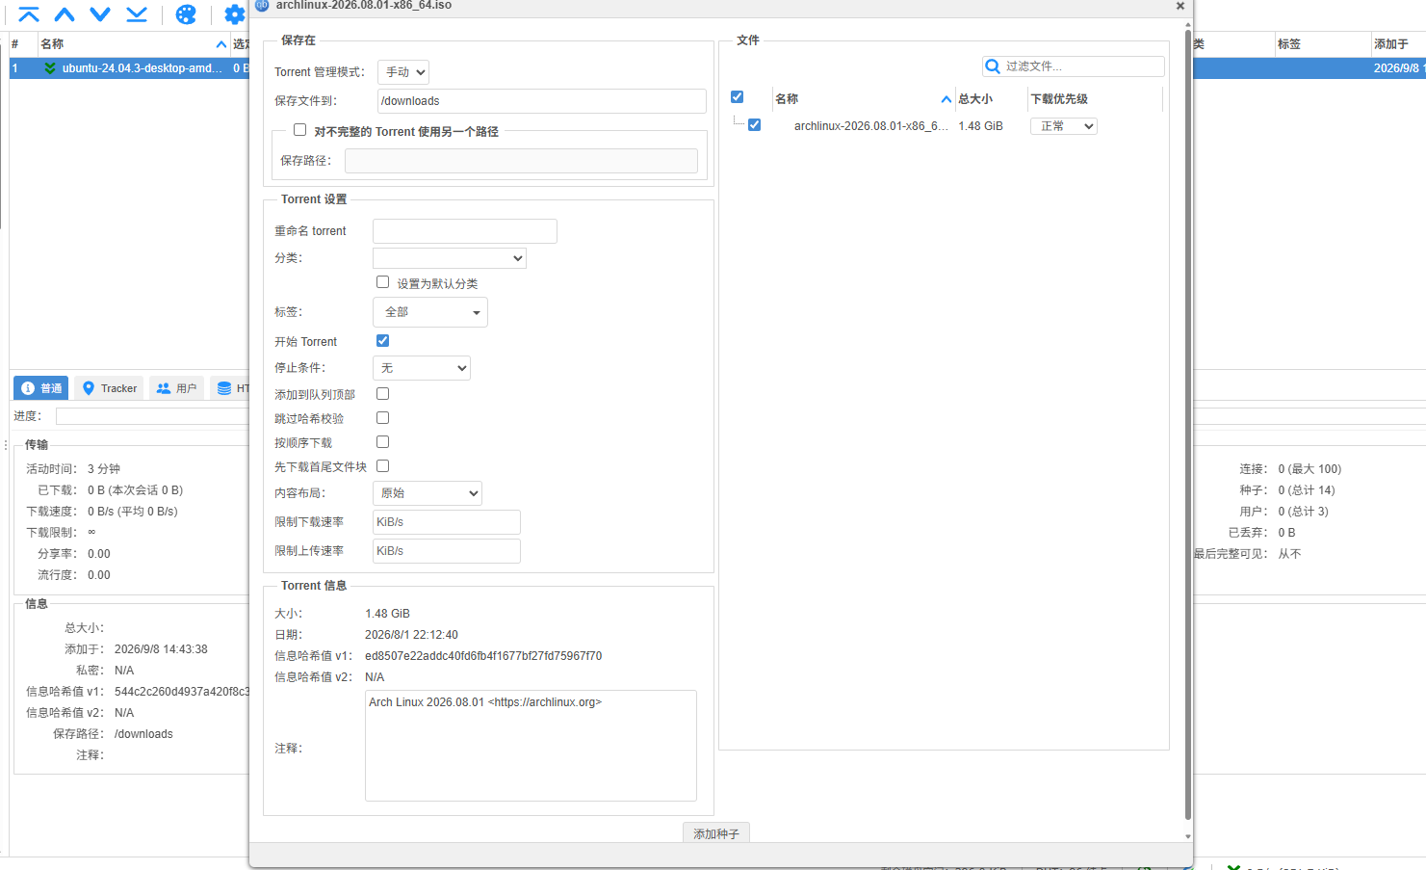
Task: Click the move down in queue icon
Action: 100,14
